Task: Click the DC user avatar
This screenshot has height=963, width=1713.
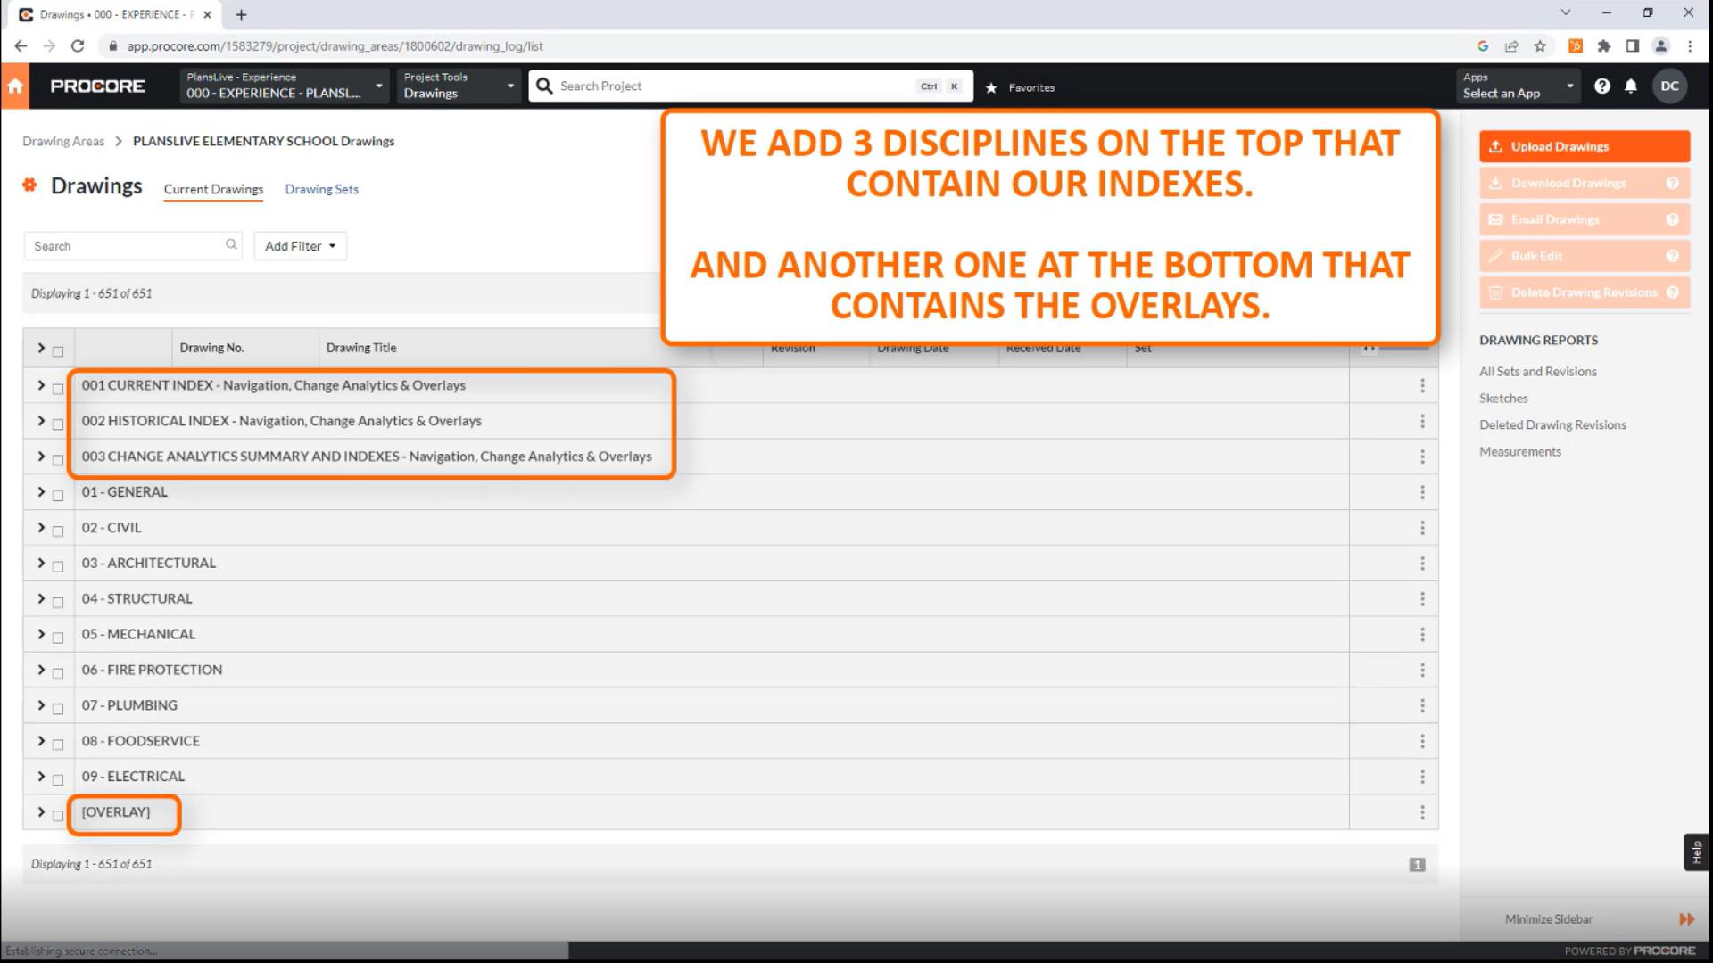Action: [1669, 86]
